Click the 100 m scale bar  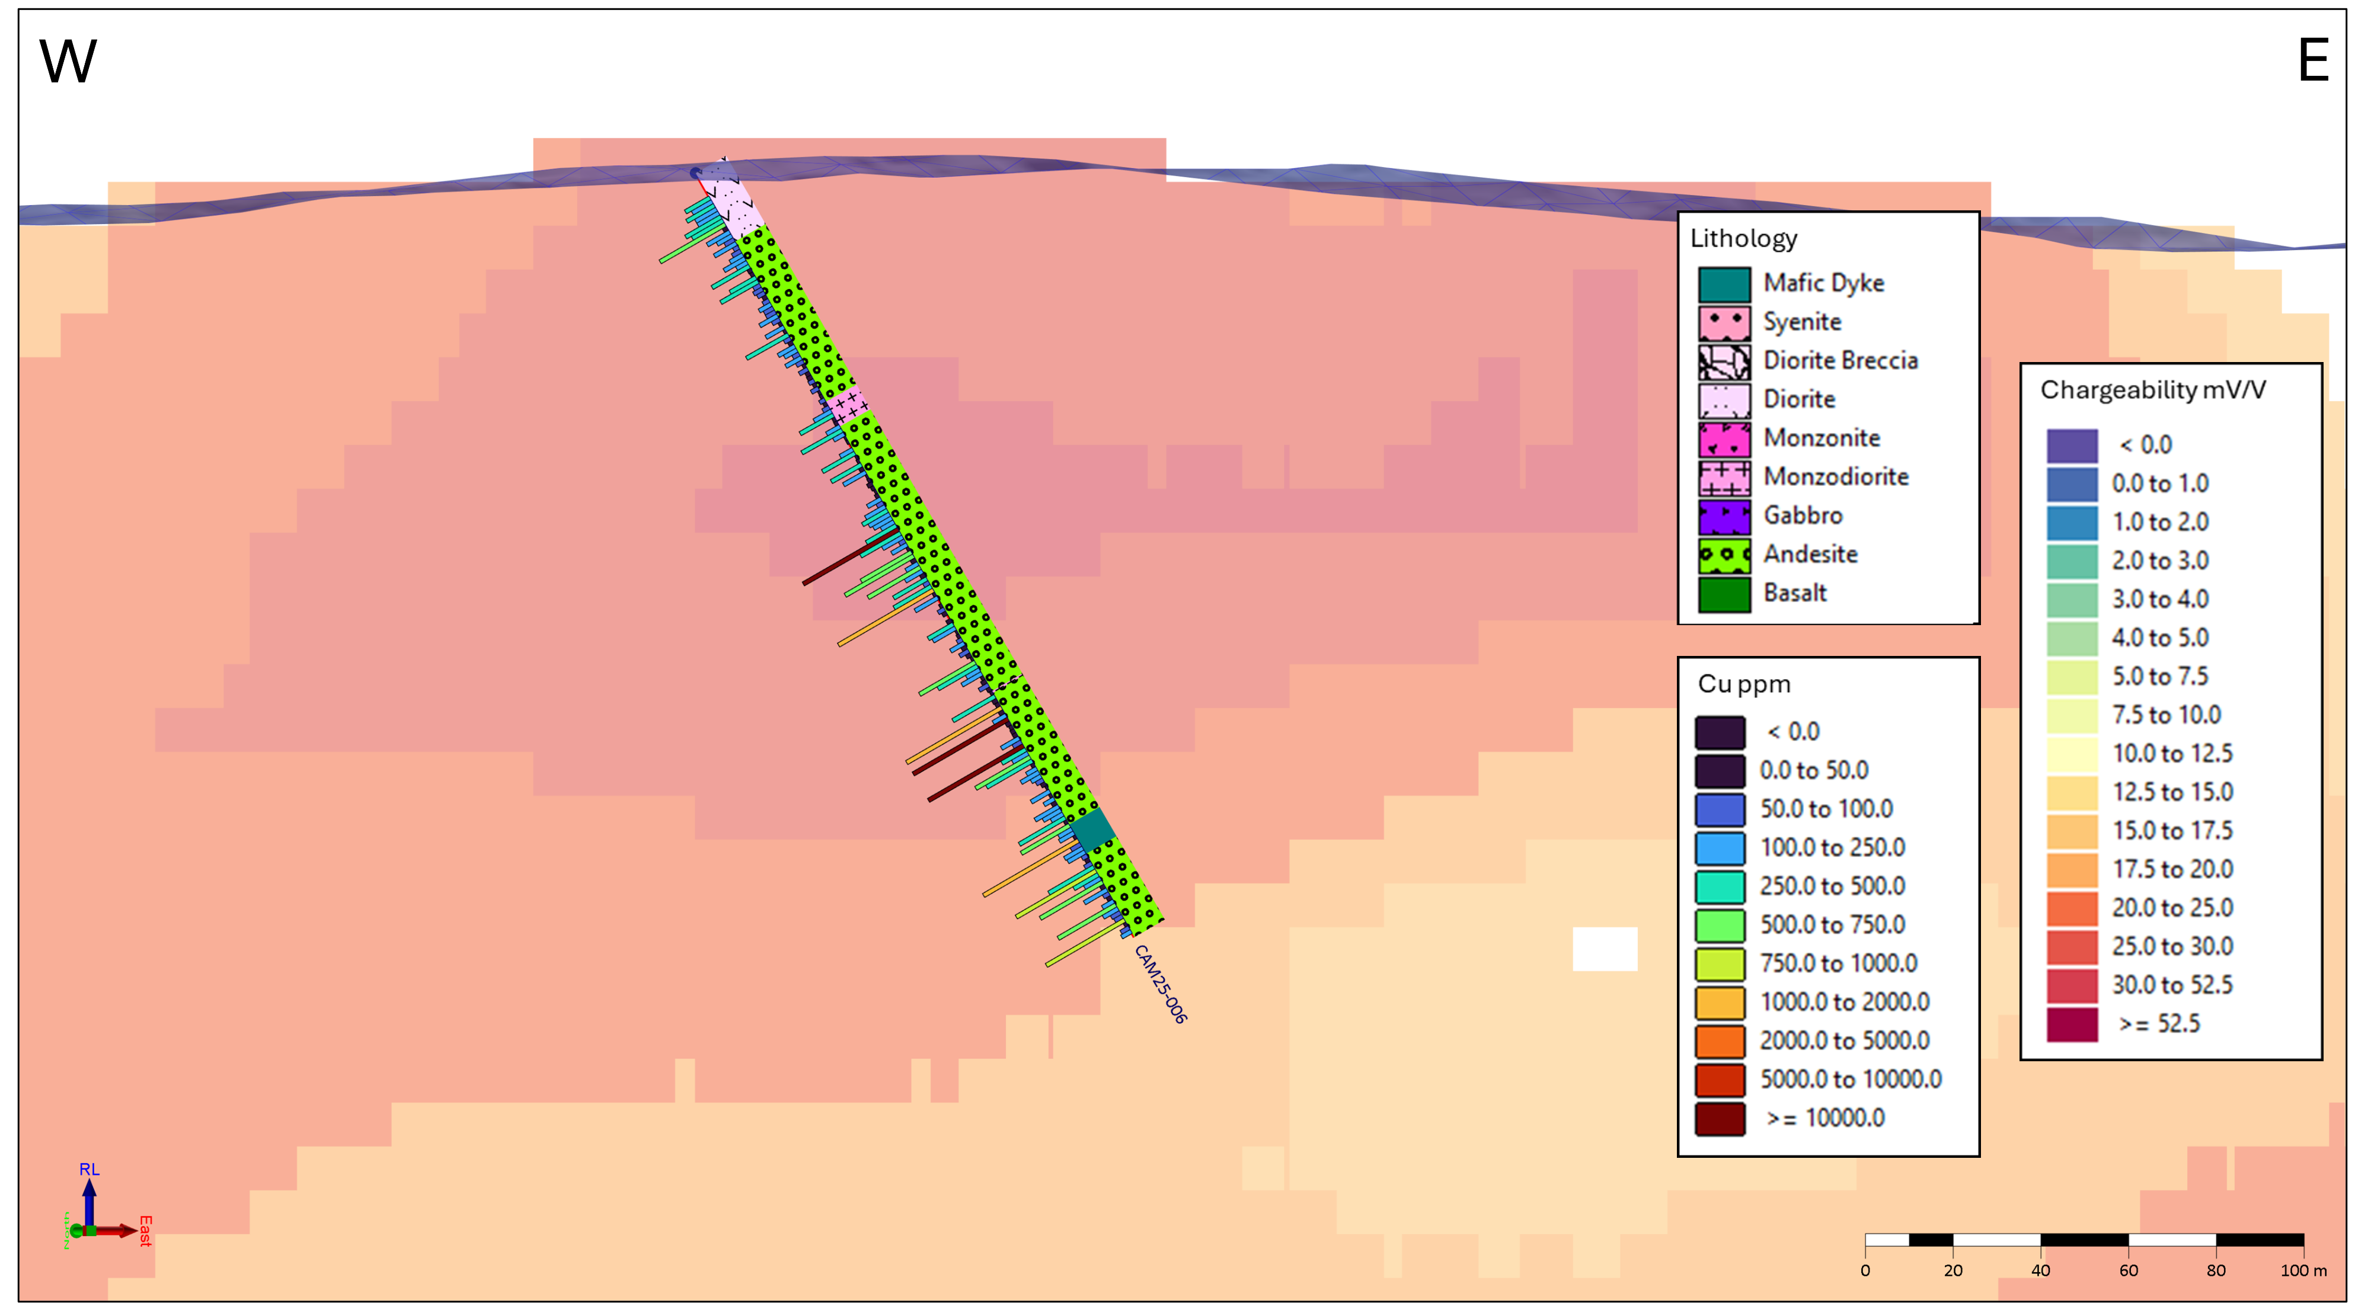pos(2084,1240)
